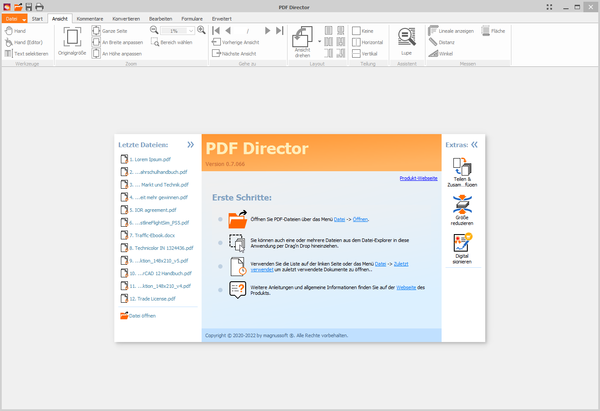The width and height of the screenshot is (600, 411).
Task: Collapse the Letzte Dateien panel
Action: coord(191,145)
